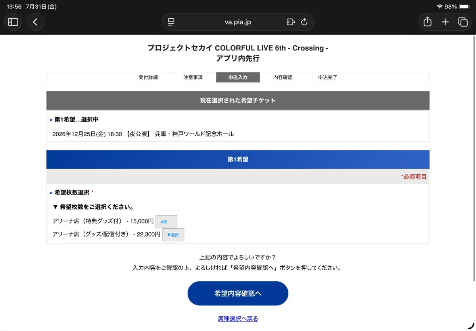Select the 内容確認 step tab
Viewport: 476px width, 331px height.
[283, 77]
